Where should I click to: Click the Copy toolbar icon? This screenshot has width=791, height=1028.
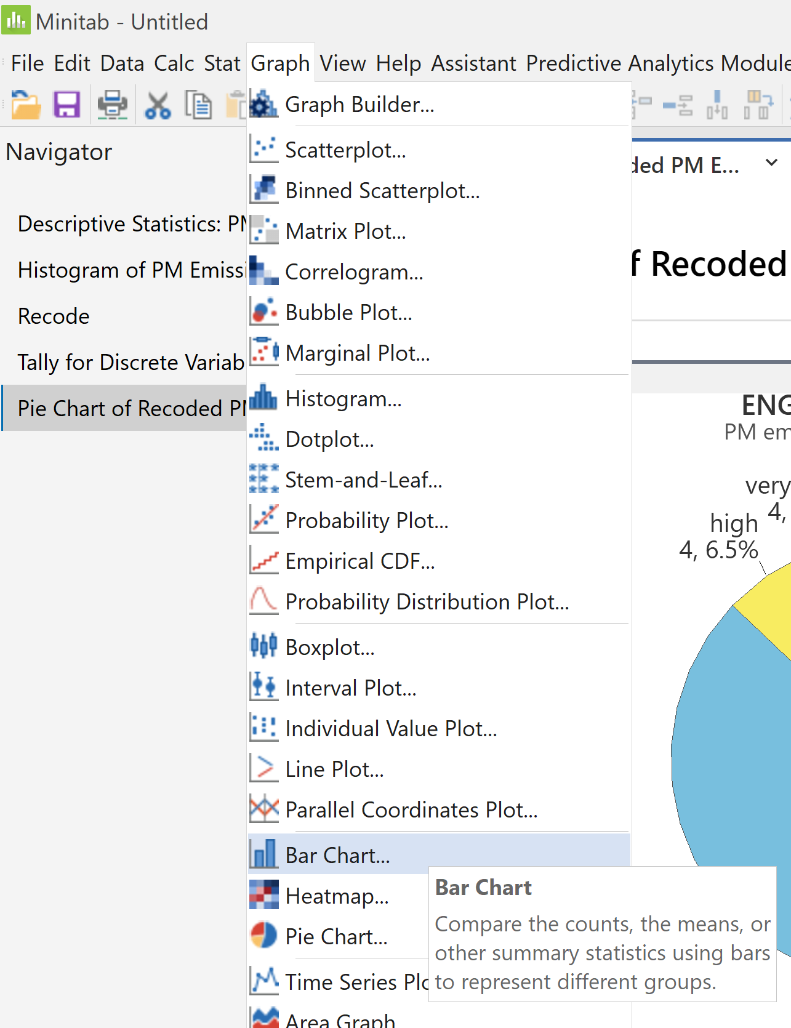point(198,105)
